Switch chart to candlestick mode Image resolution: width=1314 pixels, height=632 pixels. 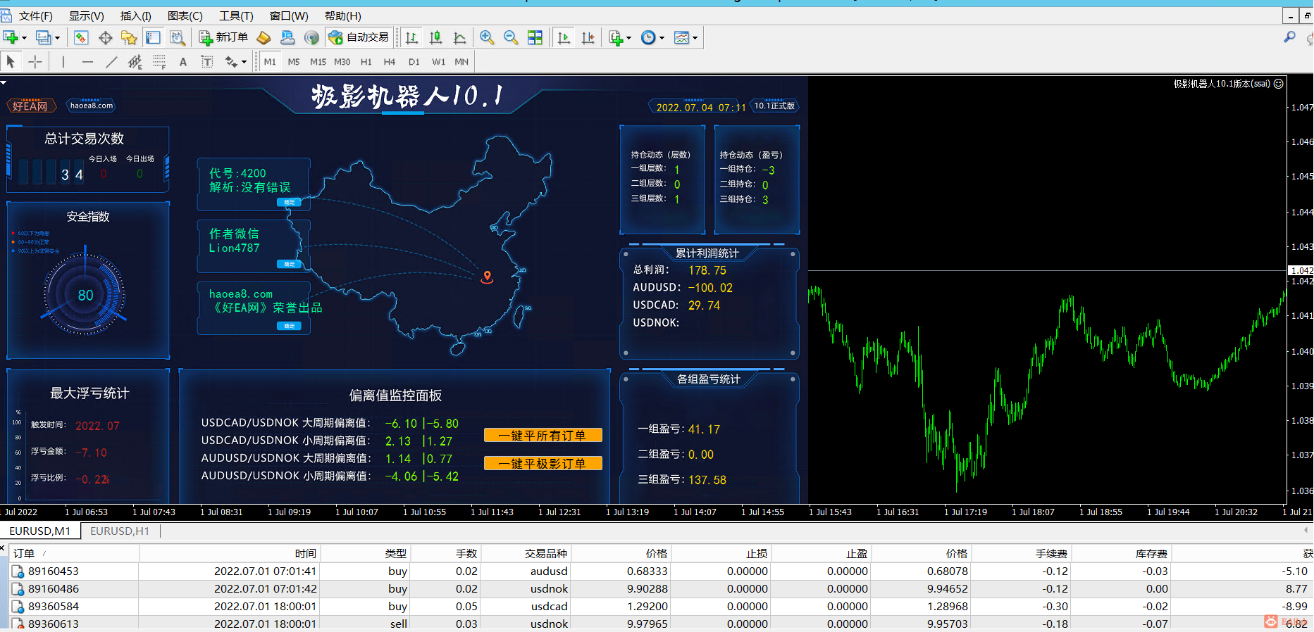point(436,38)
